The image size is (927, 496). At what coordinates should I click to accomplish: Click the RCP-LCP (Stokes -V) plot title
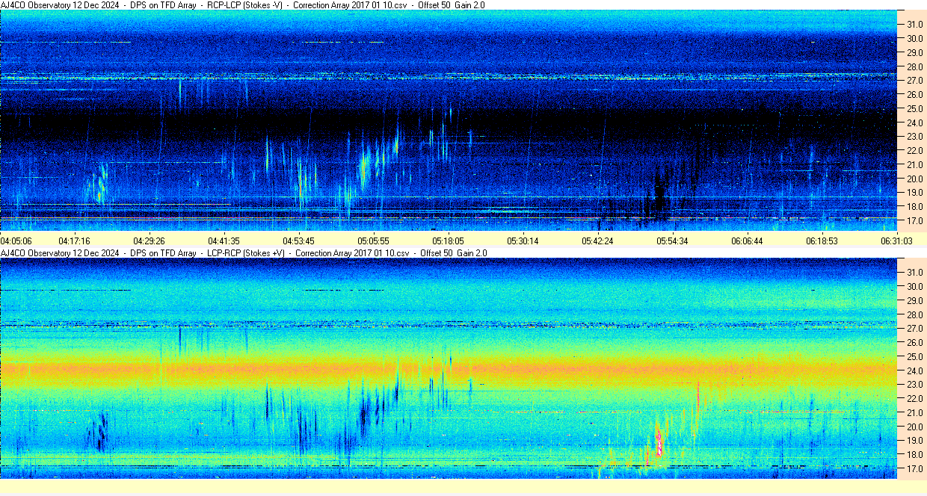point(242,5)
